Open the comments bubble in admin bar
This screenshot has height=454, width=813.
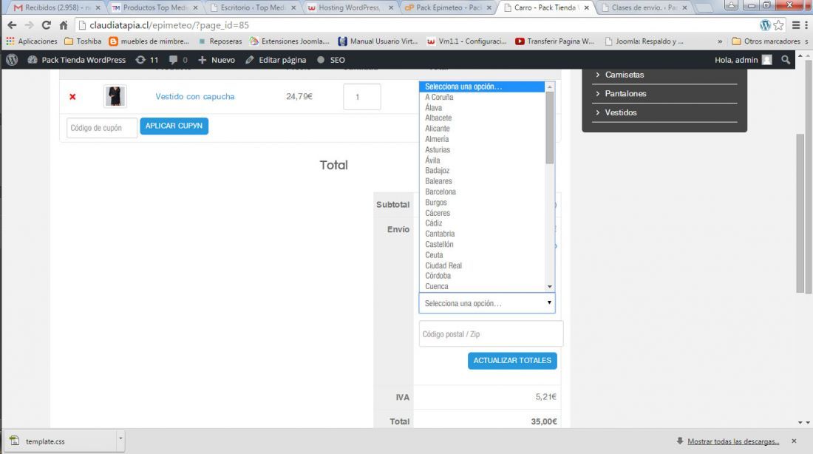click(178, 60)
